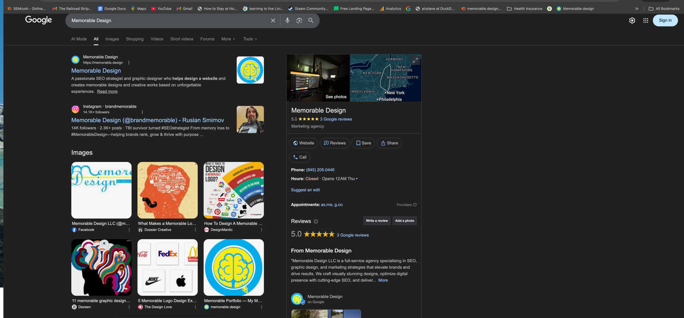Expand the More search filters dropdown
Image resolution: width=684 pixels, height=318 pixels.
[x=228, y=39]
